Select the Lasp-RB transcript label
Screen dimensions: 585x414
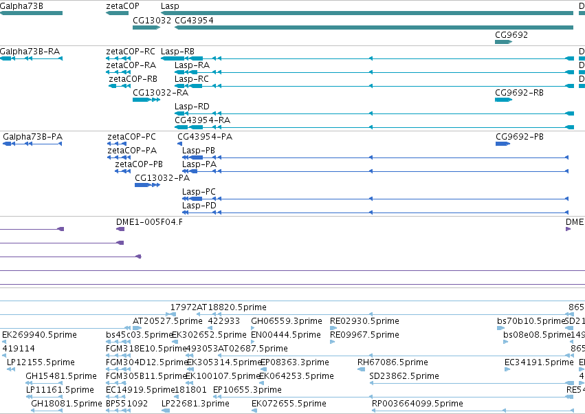tap(177, 52)
